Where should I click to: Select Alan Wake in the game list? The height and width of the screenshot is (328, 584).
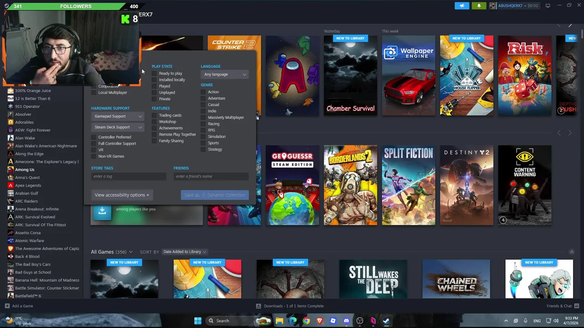[x=25, y=138]
